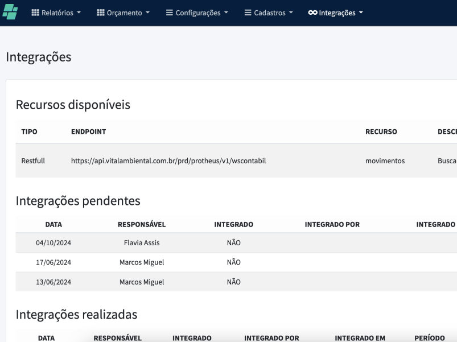Click the infinity icon beside Integrações

tap(312, 13)
